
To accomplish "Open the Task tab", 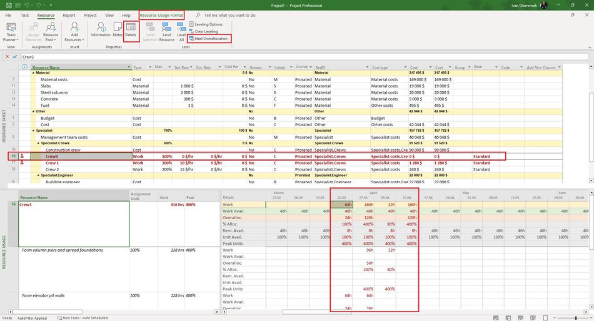I will (x=25, y=16).
